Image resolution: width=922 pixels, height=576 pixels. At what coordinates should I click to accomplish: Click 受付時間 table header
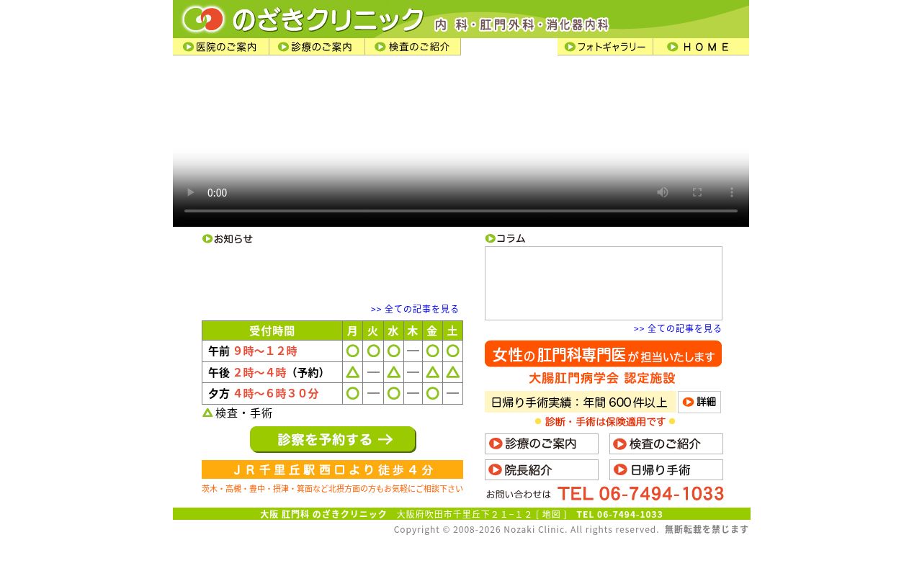[x=272, y=330]
